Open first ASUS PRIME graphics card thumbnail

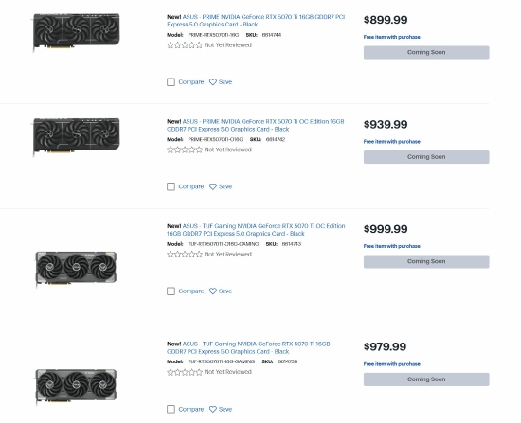click(76, 32)
